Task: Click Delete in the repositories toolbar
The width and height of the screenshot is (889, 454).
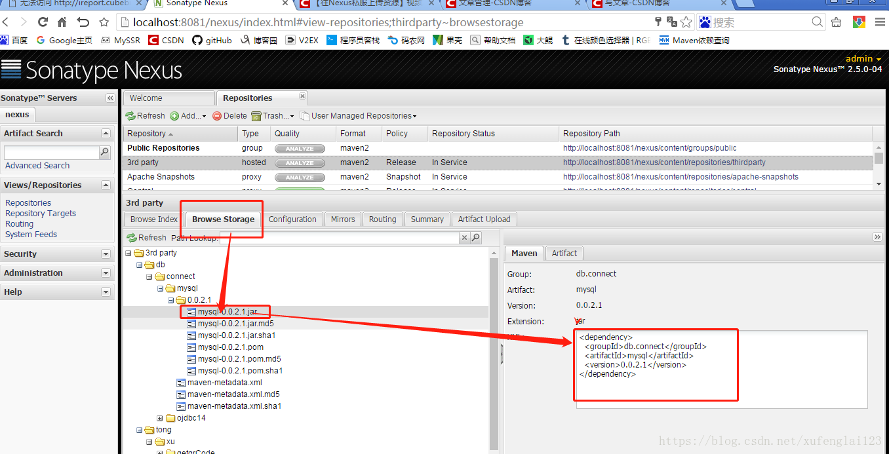Action: coord(230,116)
